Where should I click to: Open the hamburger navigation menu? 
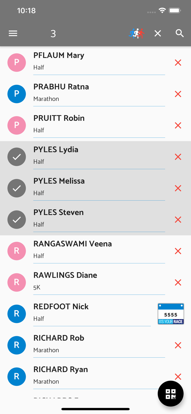point(13,33)
